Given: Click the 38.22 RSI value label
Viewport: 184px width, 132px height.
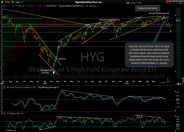Looking at the screenshot, I should coord(178,125).
